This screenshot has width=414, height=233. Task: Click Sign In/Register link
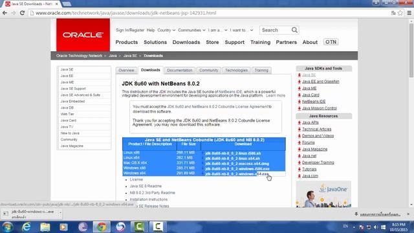tap(130, 30)
